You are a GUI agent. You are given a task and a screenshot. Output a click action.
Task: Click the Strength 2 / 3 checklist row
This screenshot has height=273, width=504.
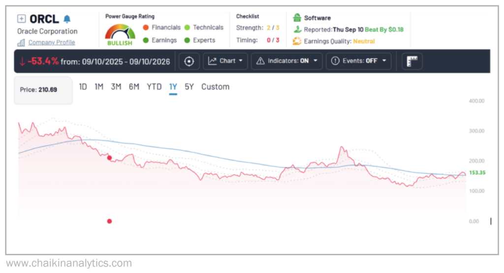pyautogui.click(x=258, y=28)
